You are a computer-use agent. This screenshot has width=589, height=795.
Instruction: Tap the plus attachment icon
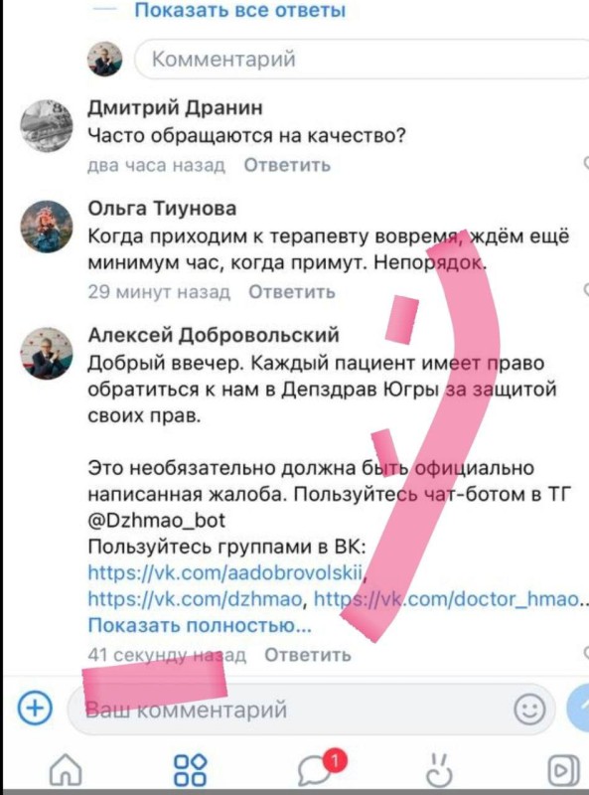coord(35,707)
